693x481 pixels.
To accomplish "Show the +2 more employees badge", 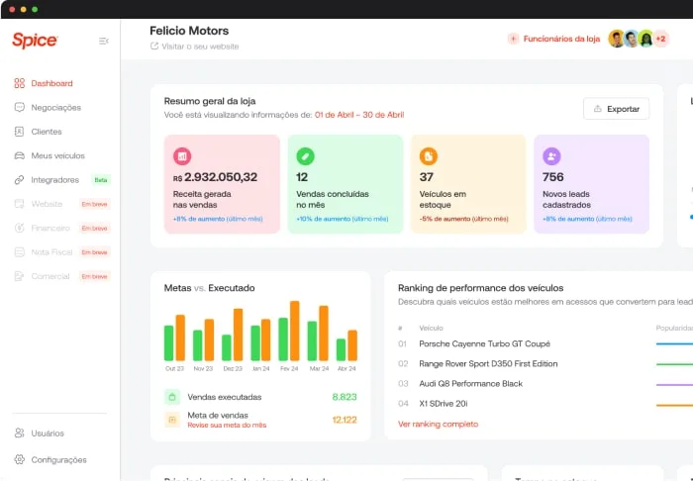I will pyautogui.click(x=661, y=39).
